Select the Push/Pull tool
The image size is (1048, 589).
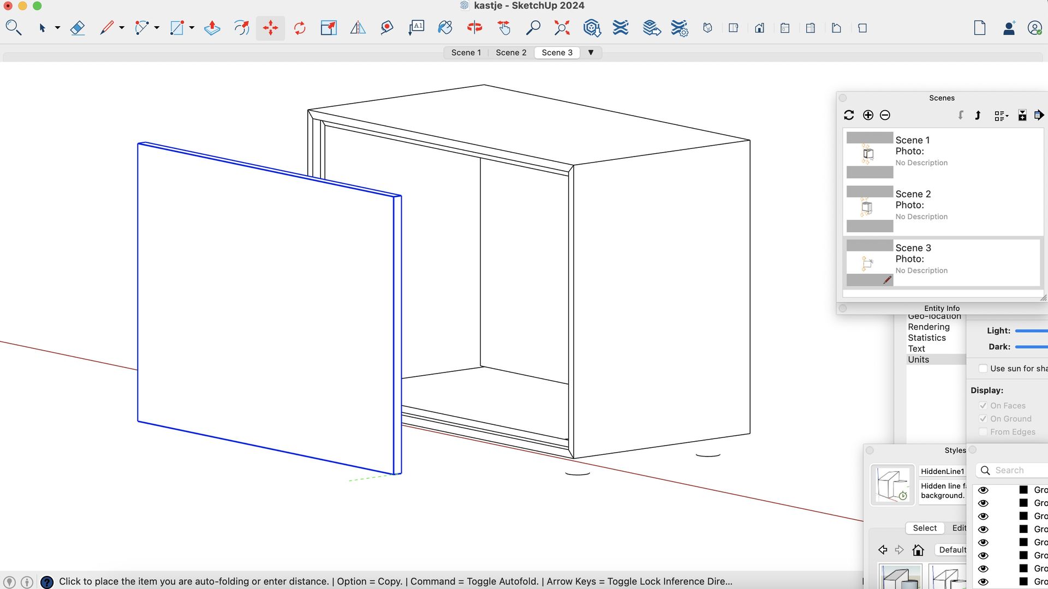click(x=212, y=28)
